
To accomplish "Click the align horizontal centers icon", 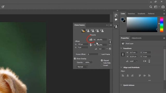I will tap(128, 75).
